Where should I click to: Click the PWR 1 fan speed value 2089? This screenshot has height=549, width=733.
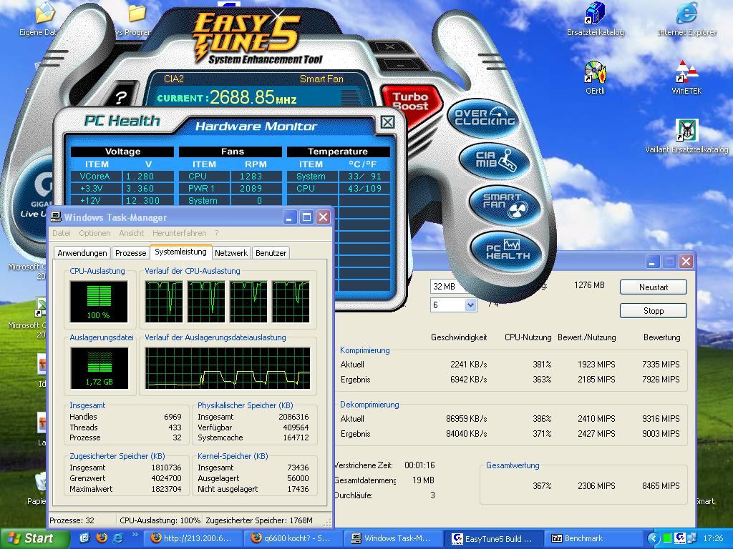[251, 189]
